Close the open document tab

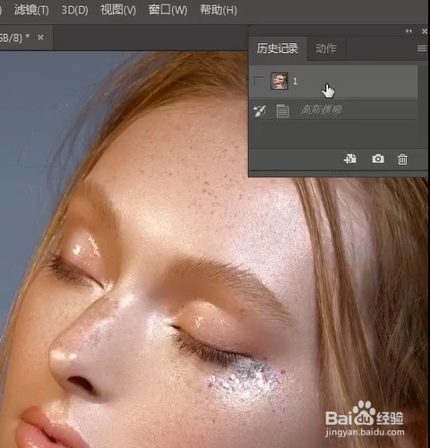[40, 38]
